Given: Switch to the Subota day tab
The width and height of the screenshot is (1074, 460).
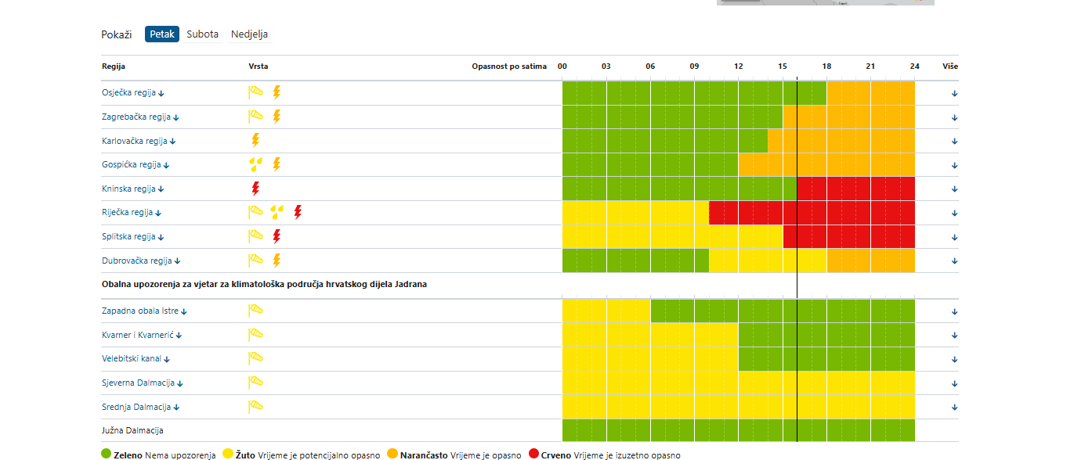Looking at the screenshot, I should (202, 34).
